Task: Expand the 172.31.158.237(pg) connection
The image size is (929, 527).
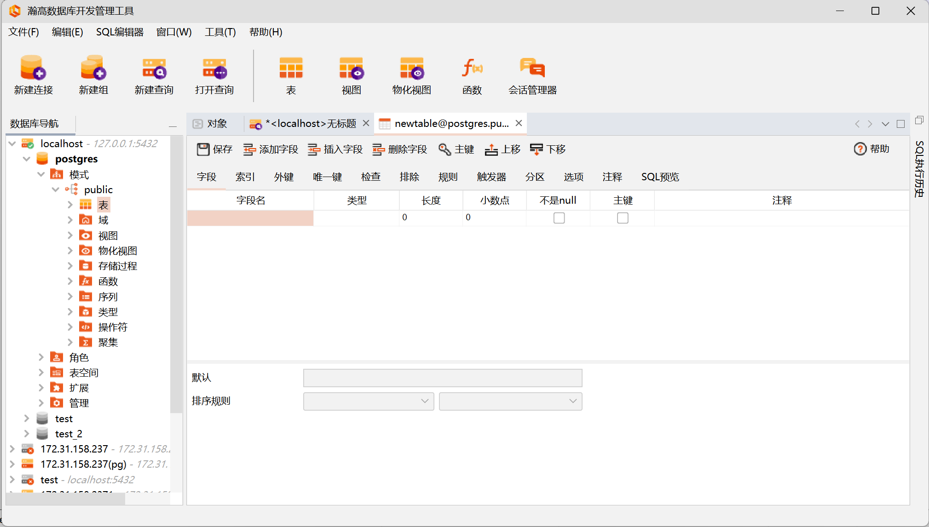Action: pos(12,464)
